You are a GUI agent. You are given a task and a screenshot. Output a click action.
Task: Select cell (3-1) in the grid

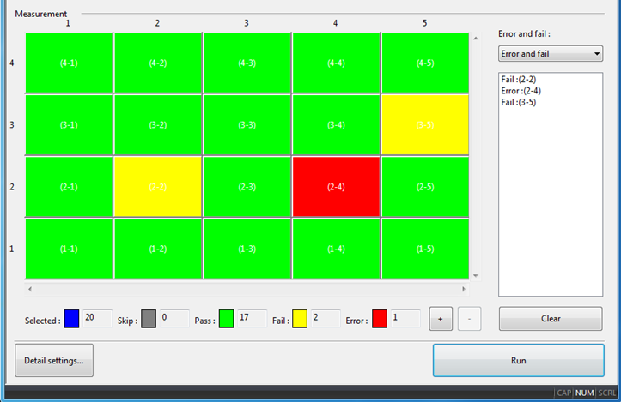tap(69, 125)
